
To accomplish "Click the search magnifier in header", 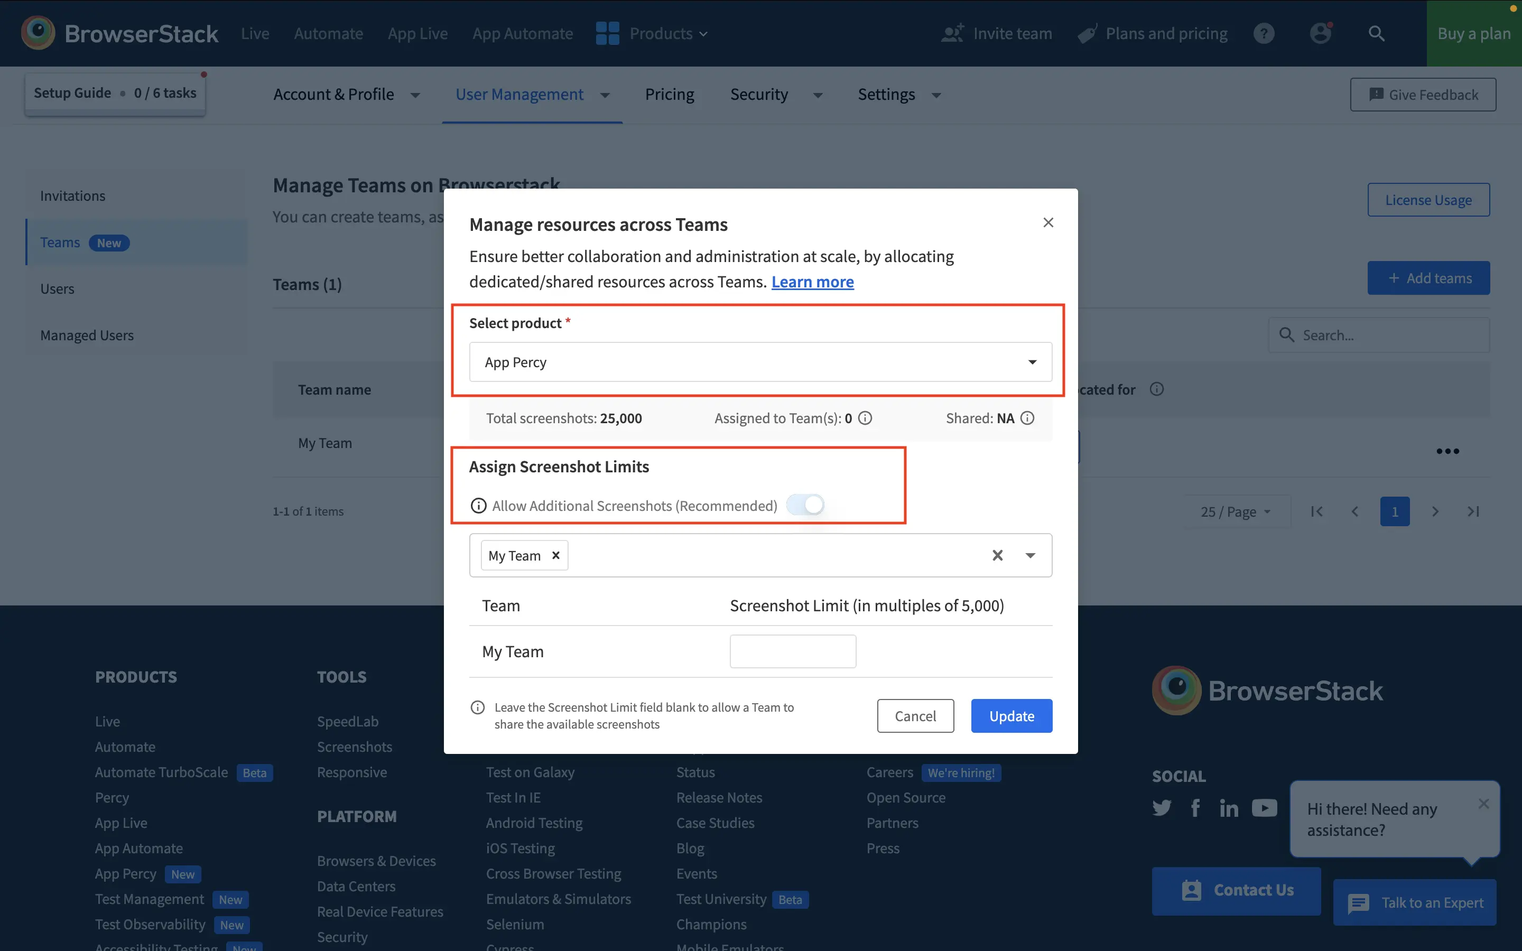I will tap(1377, 33).
